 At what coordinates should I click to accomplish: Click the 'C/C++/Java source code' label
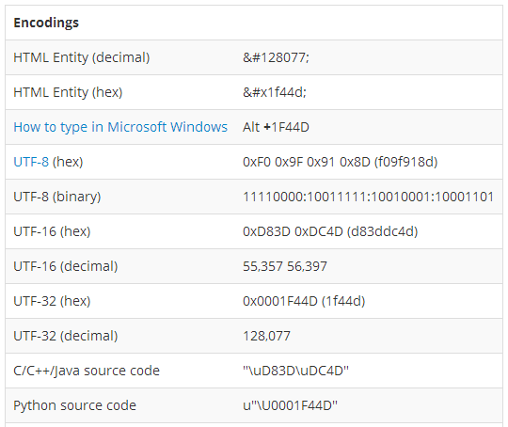87,371
